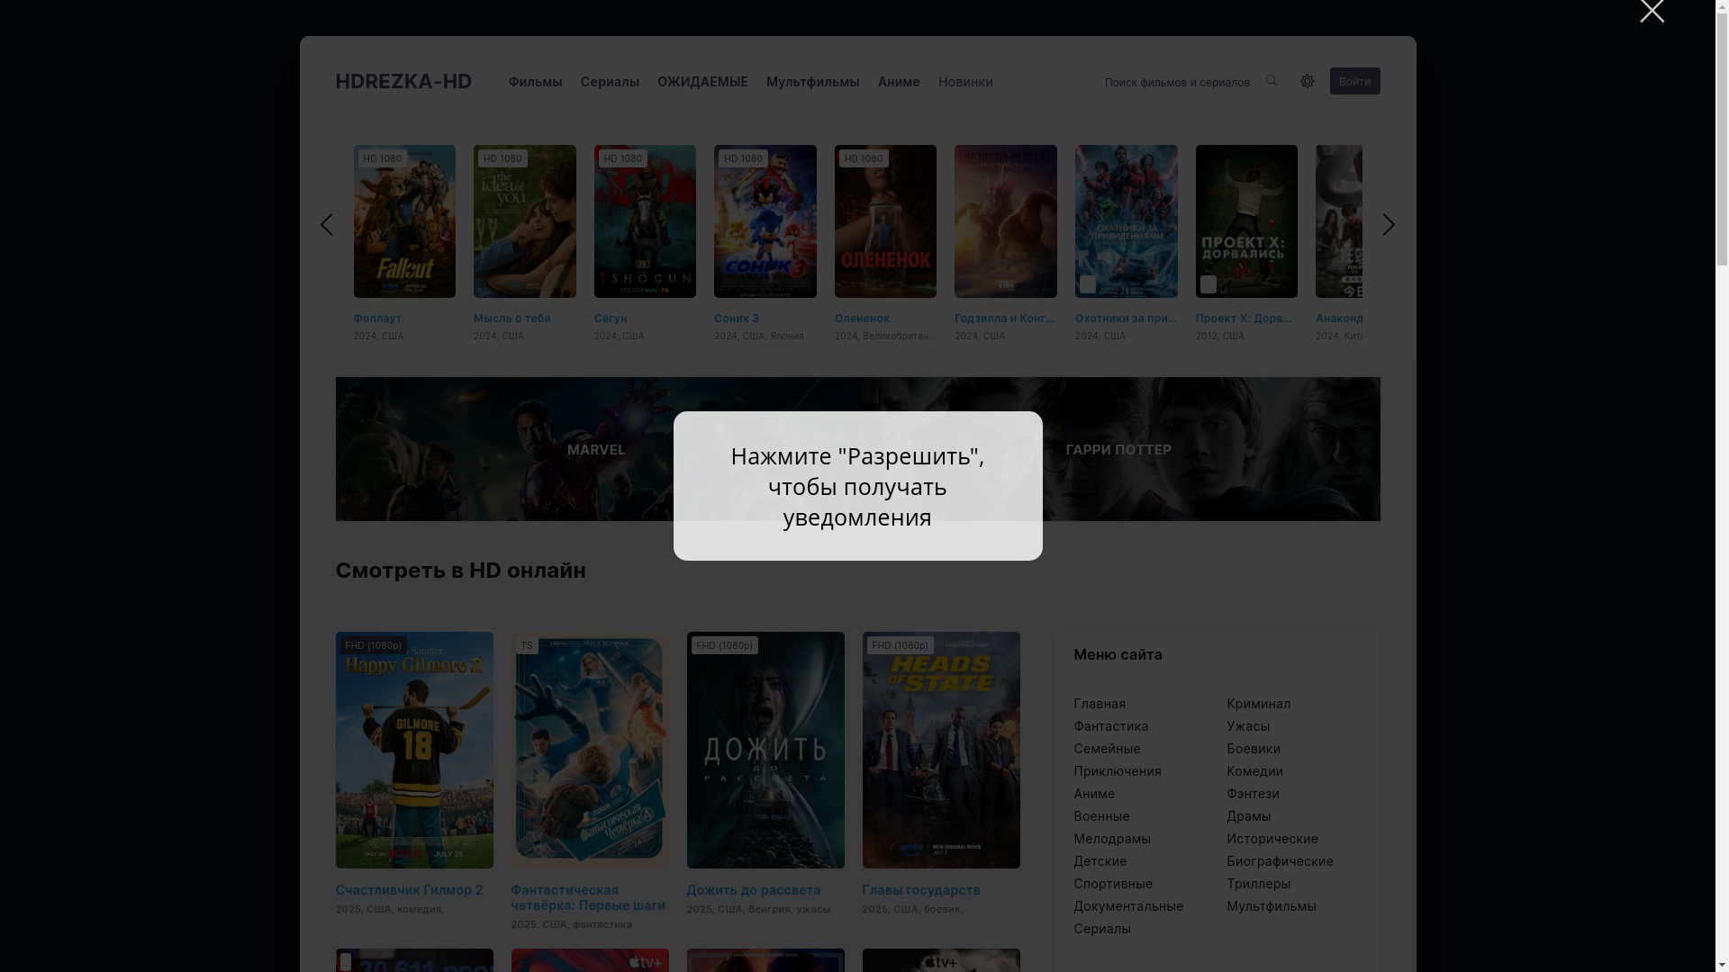Go to previous carousel slide arrow
This screenshot has height=972, width=1729.
tap(326, 224)
